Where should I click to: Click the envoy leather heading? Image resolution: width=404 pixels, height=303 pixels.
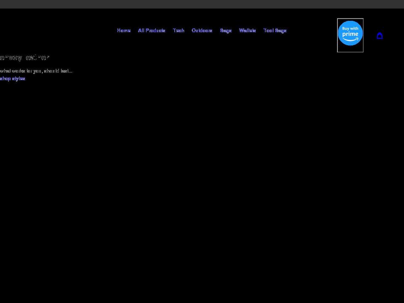[x=24, y=58]
